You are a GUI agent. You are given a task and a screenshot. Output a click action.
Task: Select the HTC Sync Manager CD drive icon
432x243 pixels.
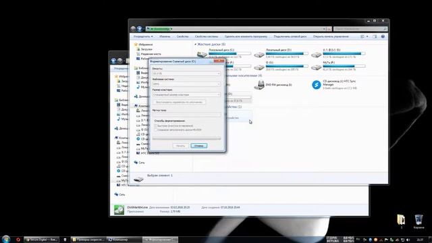[317, 85]
